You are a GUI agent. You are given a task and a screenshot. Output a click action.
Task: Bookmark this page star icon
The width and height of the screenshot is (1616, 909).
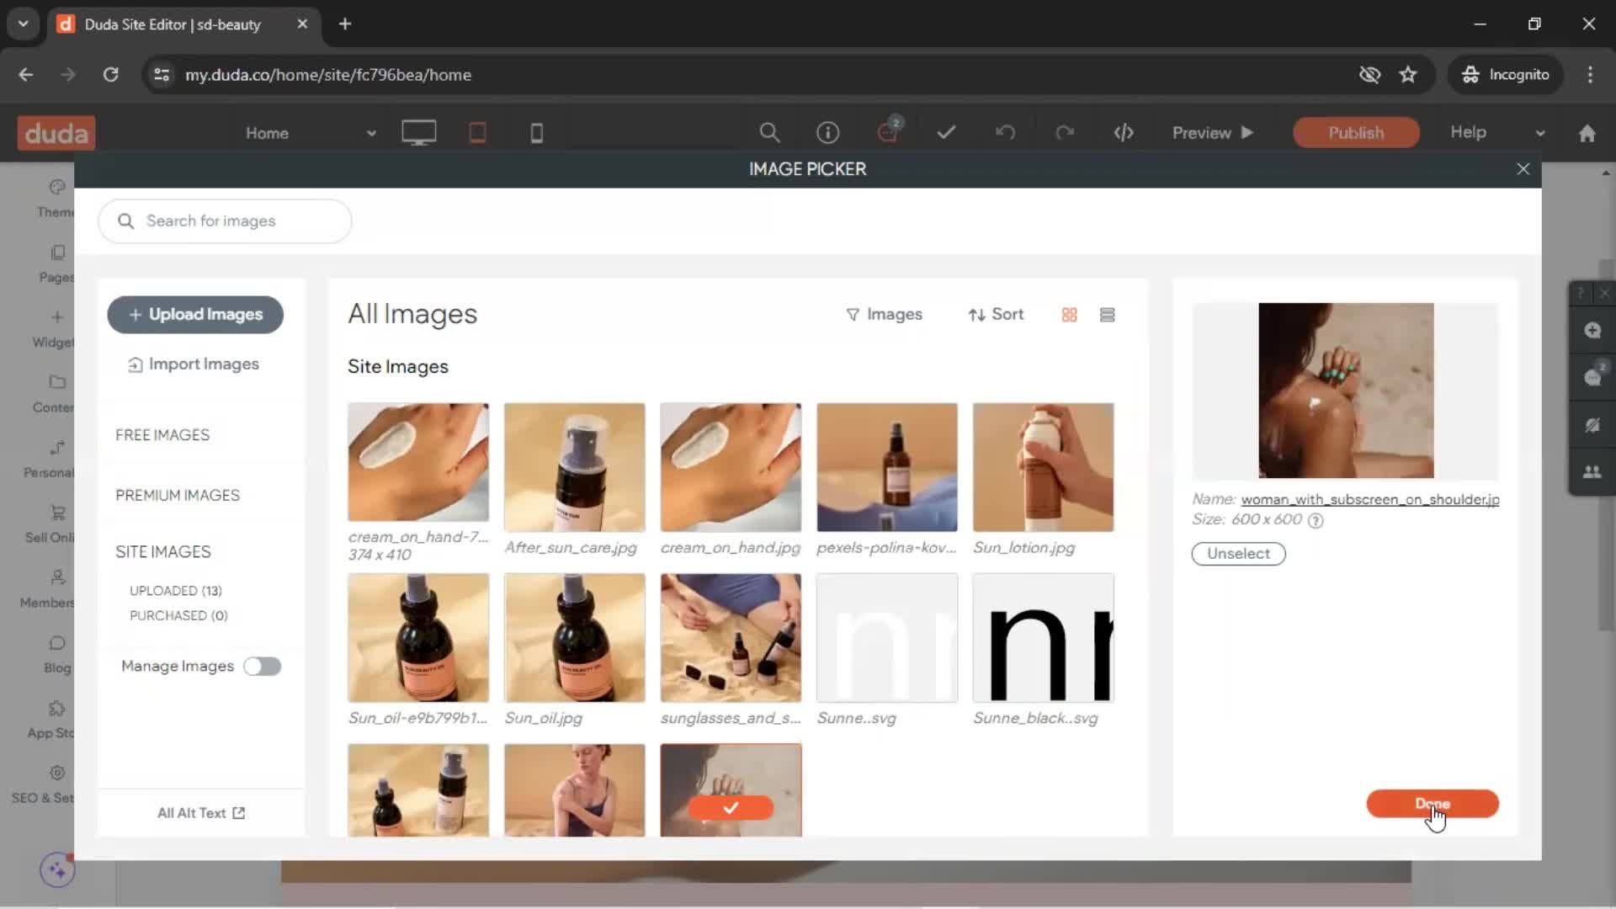point(1408,75)
